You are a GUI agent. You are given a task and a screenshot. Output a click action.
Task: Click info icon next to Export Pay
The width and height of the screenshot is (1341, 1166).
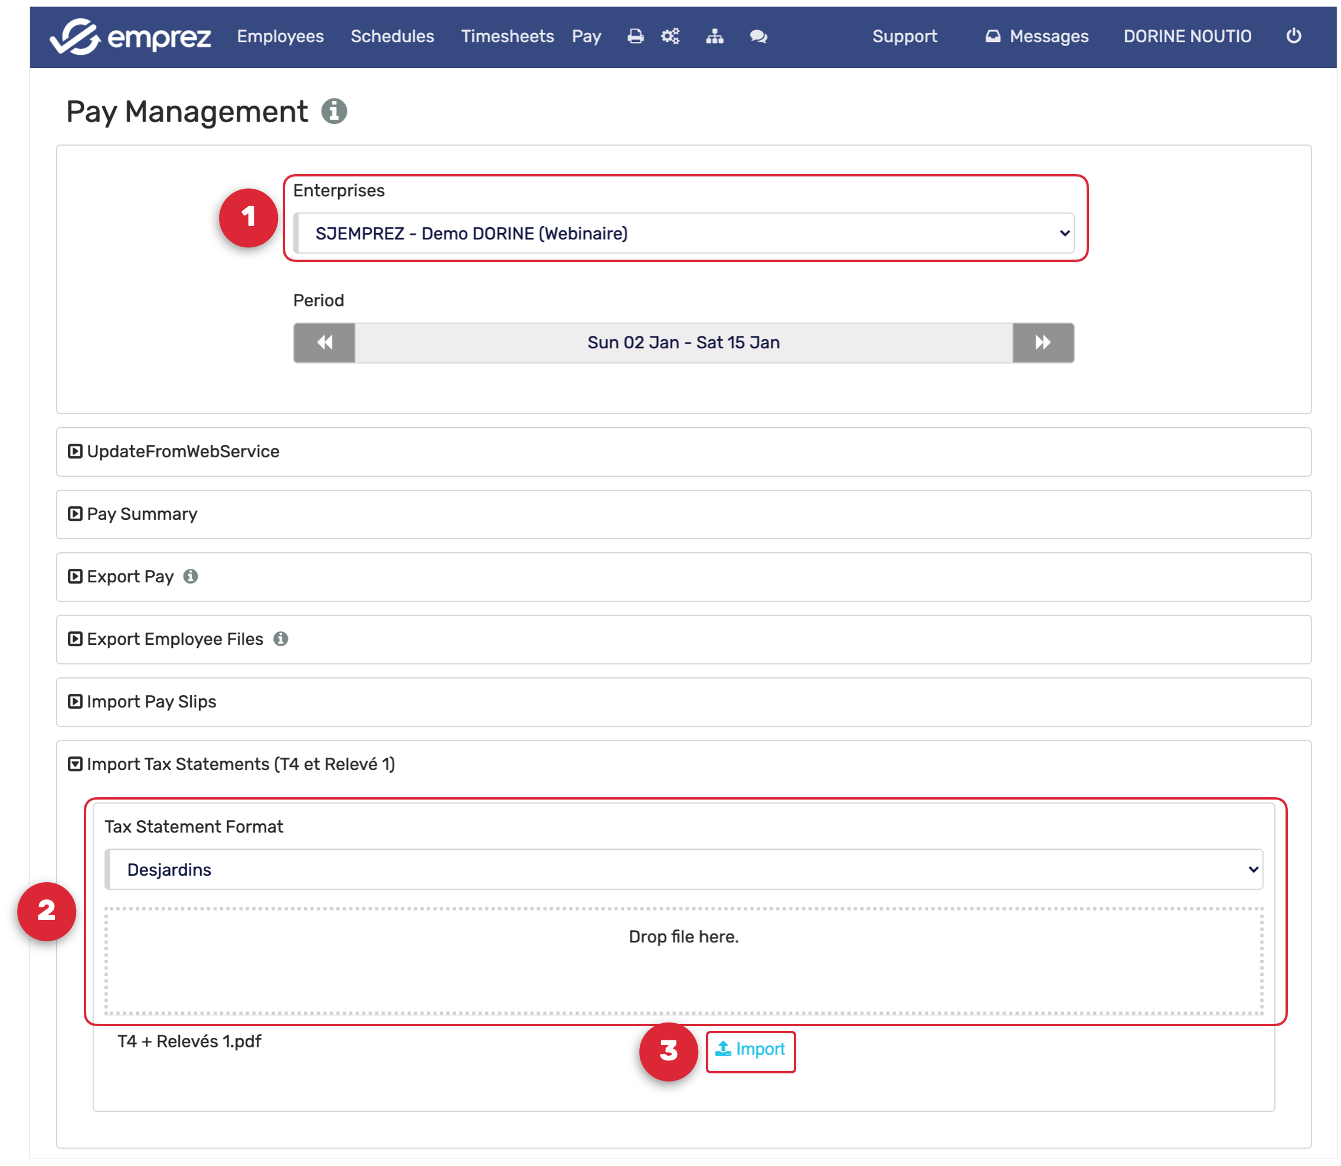coord(190,577)
